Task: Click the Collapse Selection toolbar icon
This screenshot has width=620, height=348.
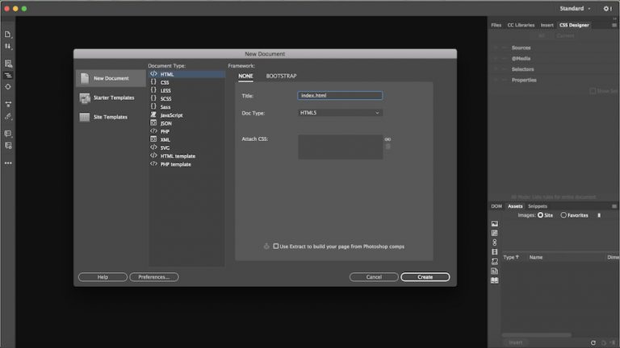Action: point(8,104)
